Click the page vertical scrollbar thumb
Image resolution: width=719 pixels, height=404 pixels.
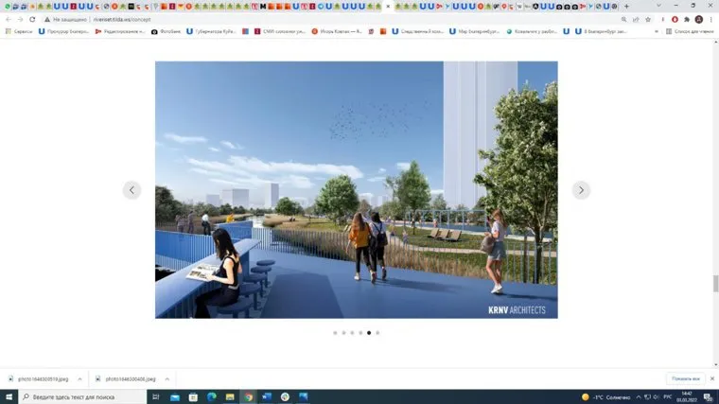point(714,284)
